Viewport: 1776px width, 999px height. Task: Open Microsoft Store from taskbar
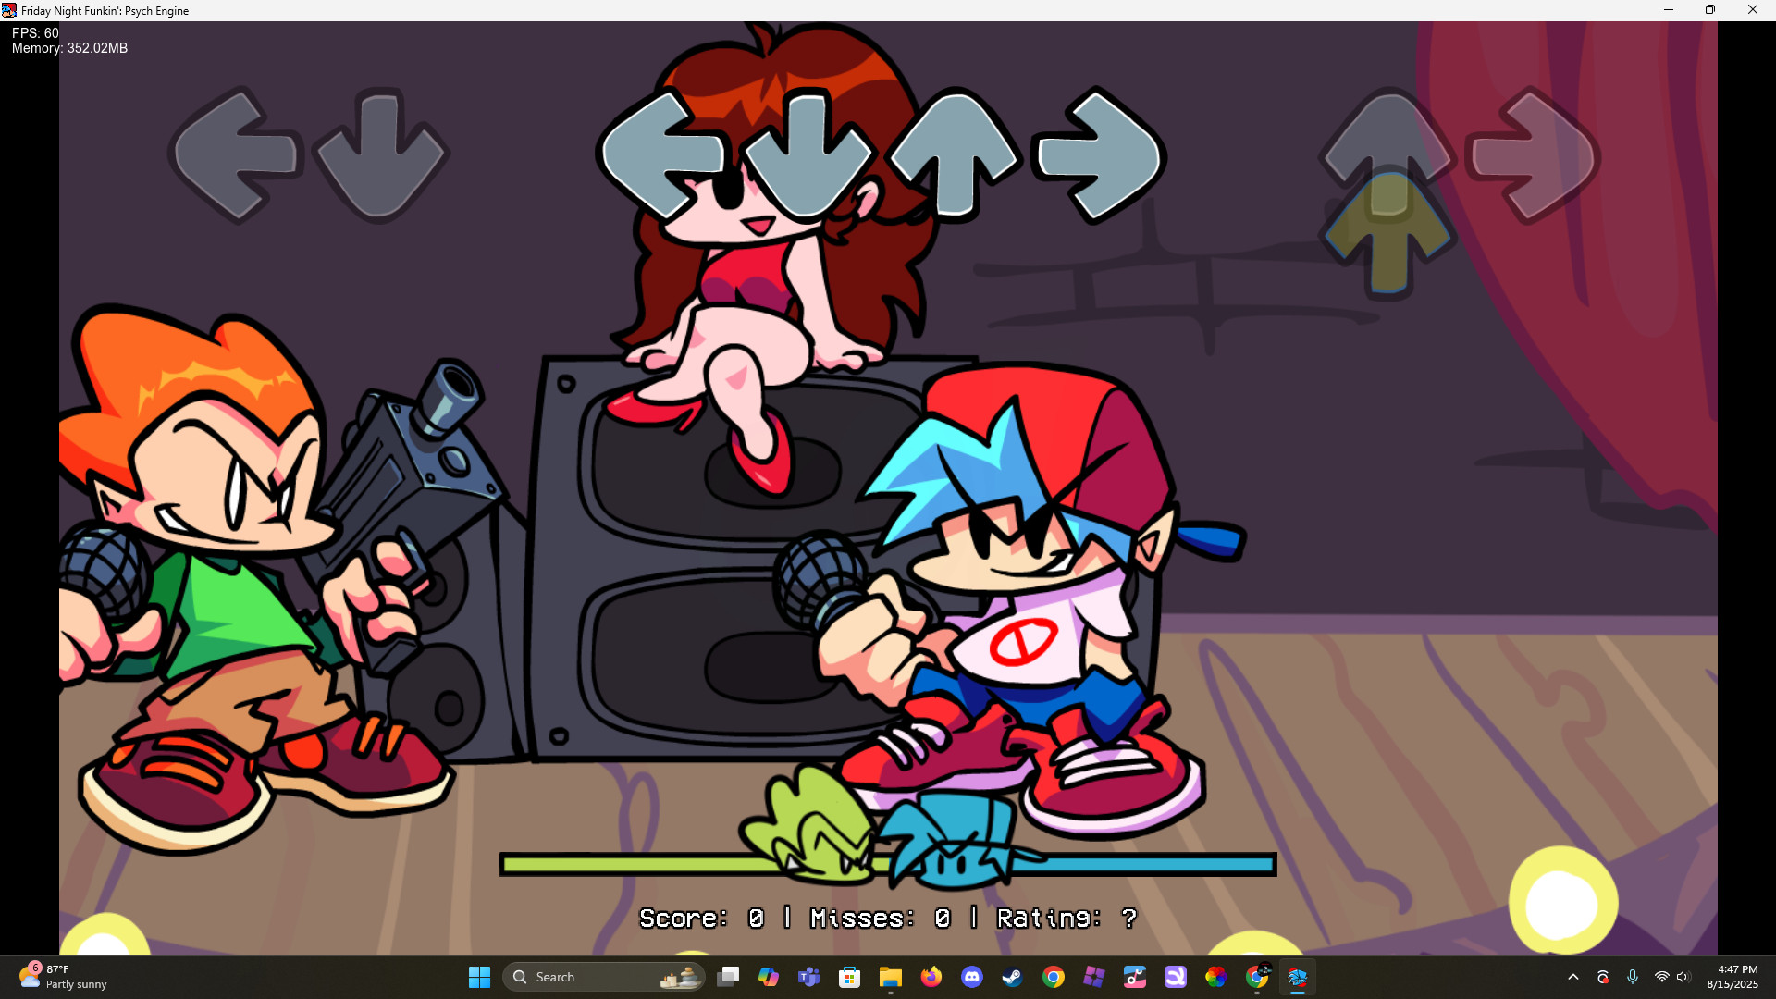850,977
